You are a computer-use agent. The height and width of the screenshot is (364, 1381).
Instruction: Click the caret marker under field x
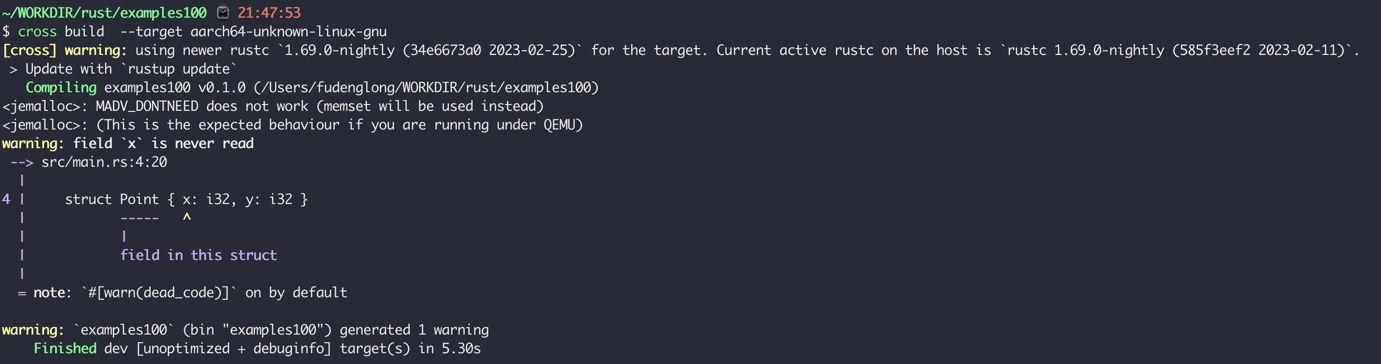(186, 217)
